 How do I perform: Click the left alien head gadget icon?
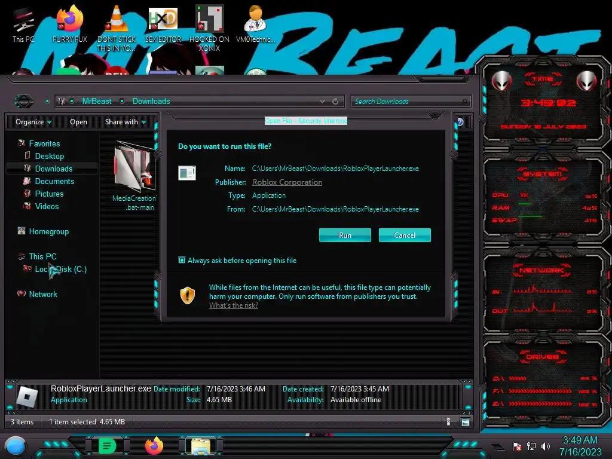pos(501,81)
